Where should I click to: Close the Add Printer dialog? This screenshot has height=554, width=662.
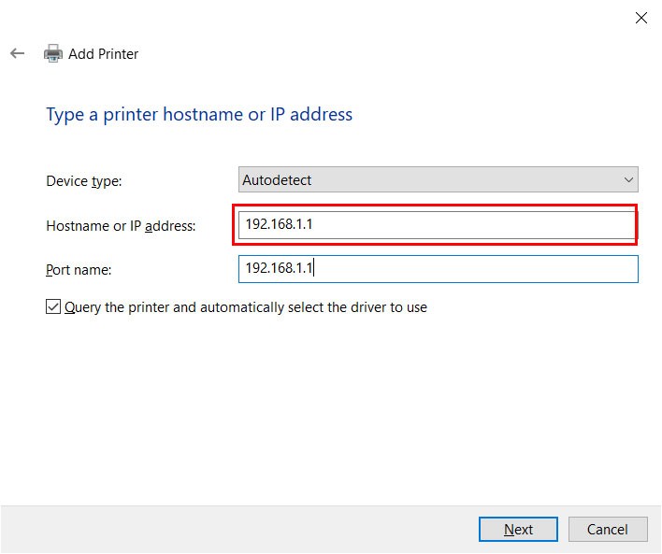640,18
